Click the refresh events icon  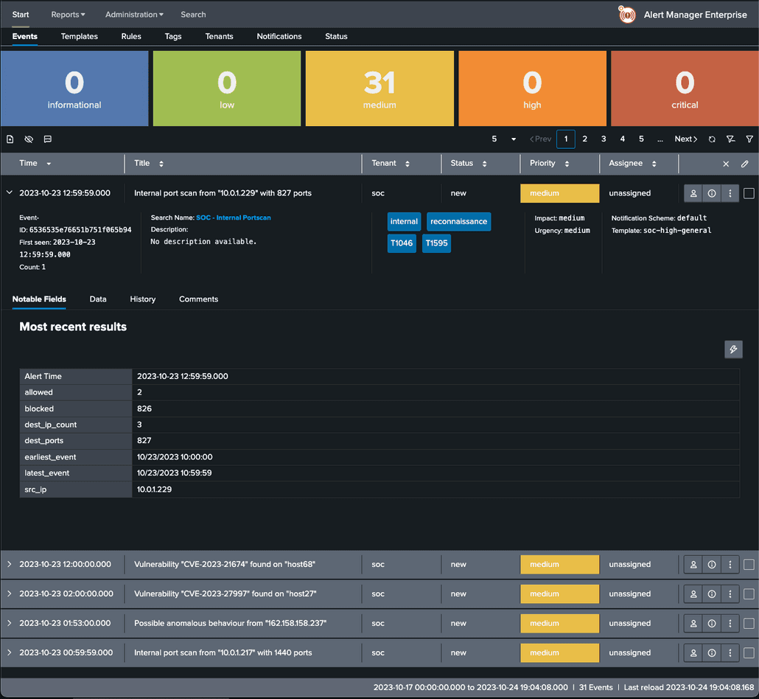712,139
